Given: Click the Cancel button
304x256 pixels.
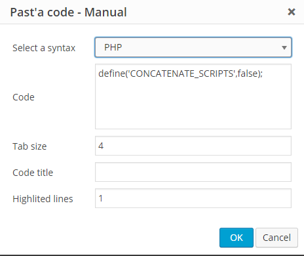Looking at the screenshot, I should 276,238.
